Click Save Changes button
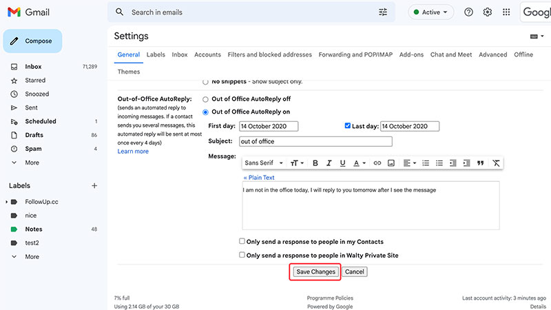Screen dimensions: 551x310 tap(315, 271)
